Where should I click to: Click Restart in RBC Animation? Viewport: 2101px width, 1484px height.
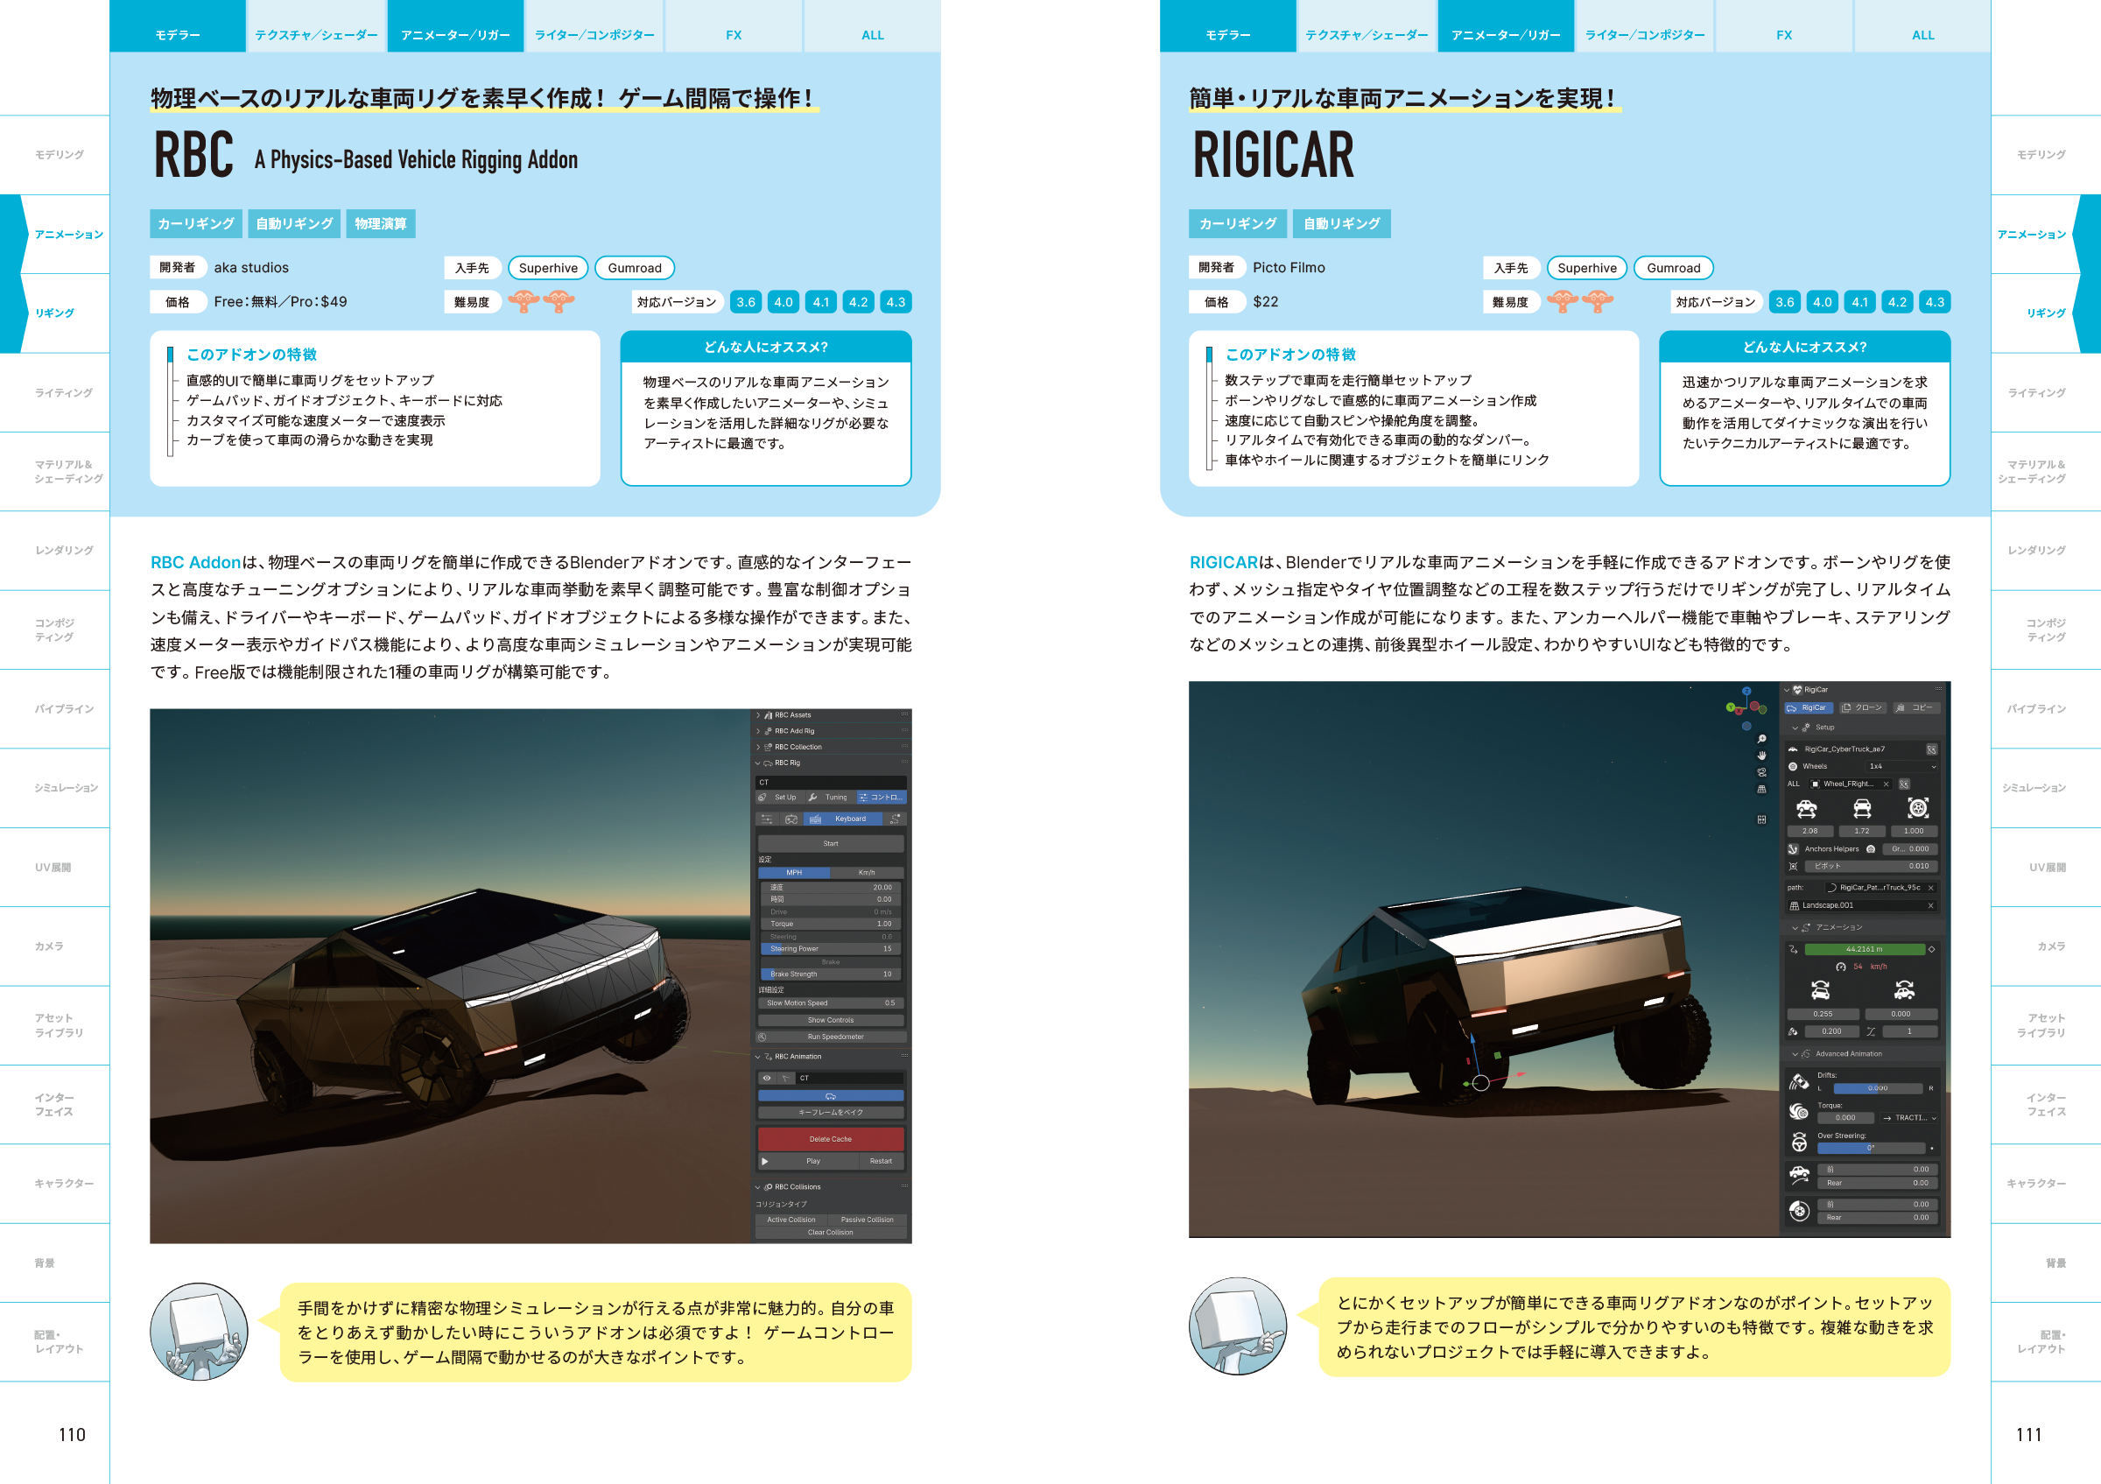[882, 1162]
